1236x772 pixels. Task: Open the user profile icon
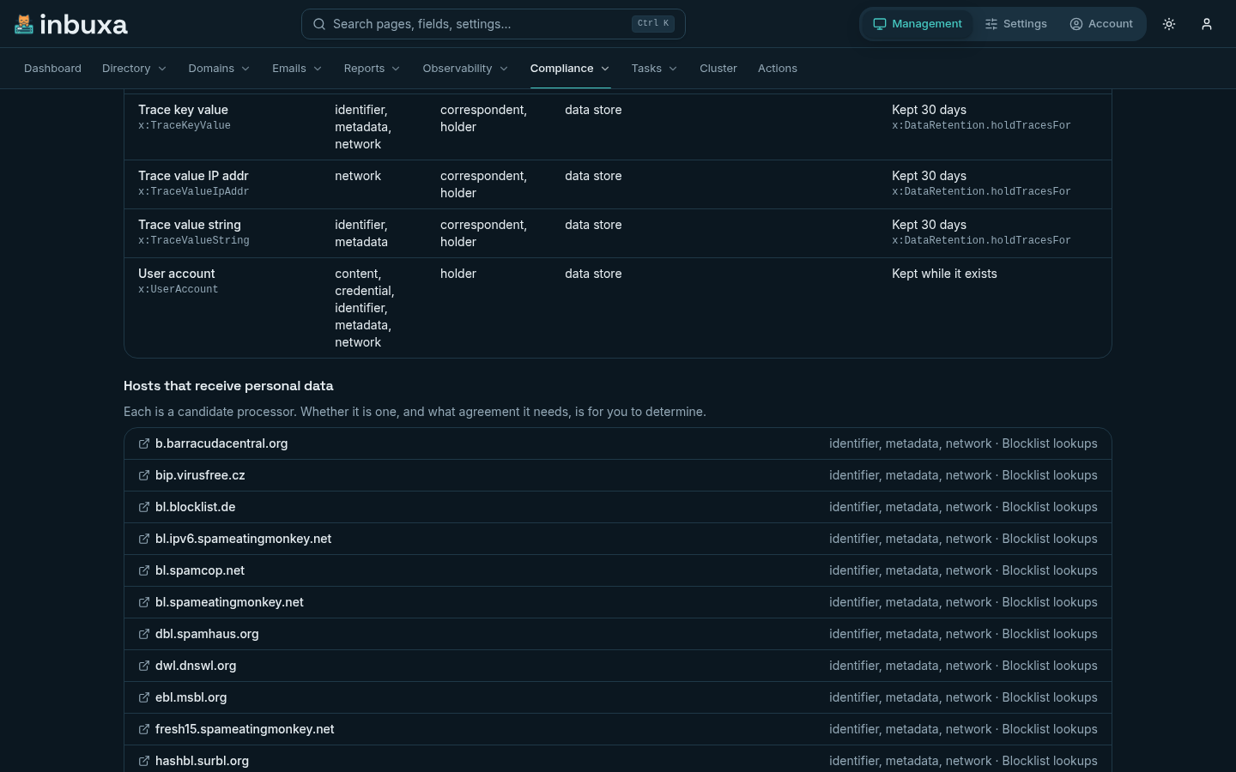point(1207,24)
